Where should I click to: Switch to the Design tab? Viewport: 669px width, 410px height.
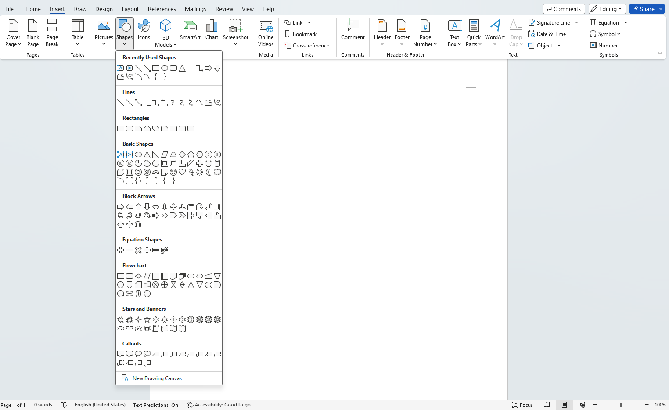click(x=104, y=9)
